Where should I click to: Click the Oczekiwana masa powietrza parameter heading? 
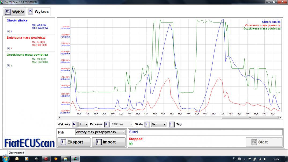pos(27,55)
